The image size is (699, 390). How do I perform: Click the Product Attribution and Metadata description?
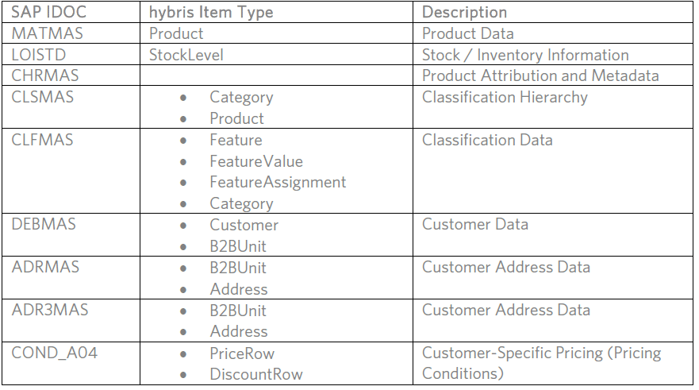(540, 76)
